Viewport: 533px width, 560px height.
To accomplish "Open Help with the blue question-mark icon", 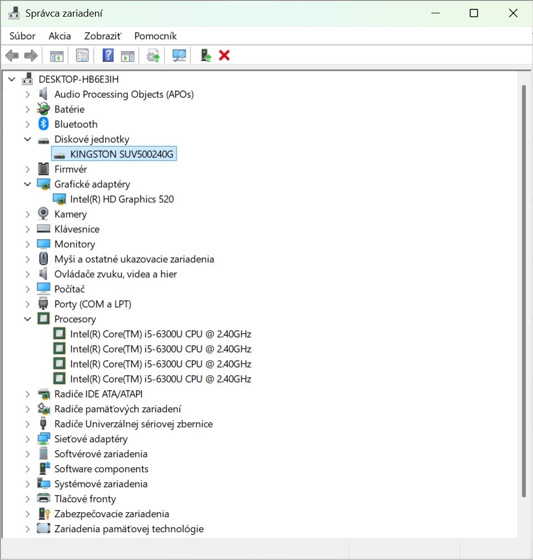I will pos(108,56).
